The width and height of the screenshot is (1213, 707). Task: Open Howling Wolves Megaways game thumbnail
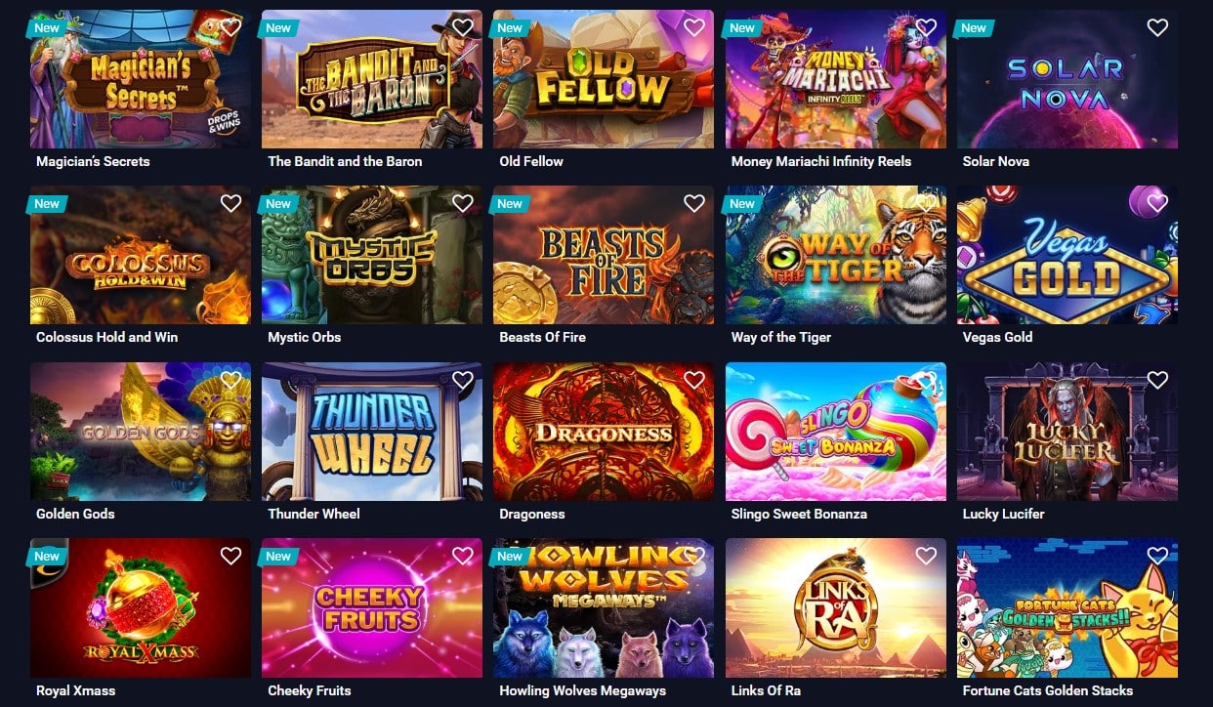coord(604,607)
